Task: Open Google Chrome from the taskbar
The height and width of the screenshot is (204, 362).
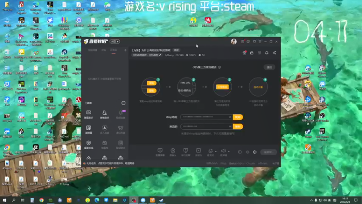Action: (x=41, y=200)
